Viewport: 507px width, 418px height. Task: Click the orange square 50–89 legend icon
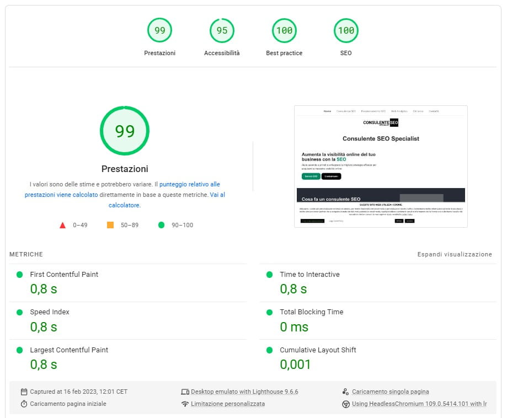[110, 225]
